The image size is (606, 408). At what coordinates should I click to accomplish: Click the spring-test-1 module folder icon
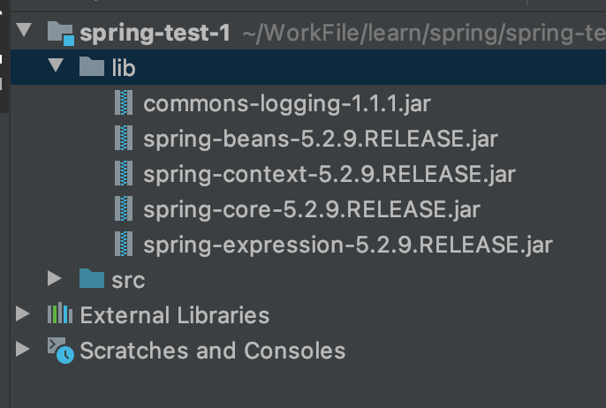click(59, 34)
